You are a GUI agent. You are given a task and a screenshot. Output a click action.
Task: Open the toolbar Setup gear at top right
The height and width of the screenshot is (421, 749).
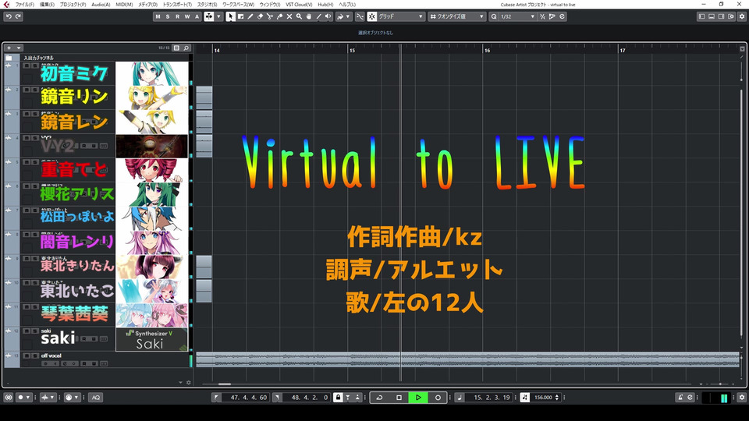pos(742,16)
